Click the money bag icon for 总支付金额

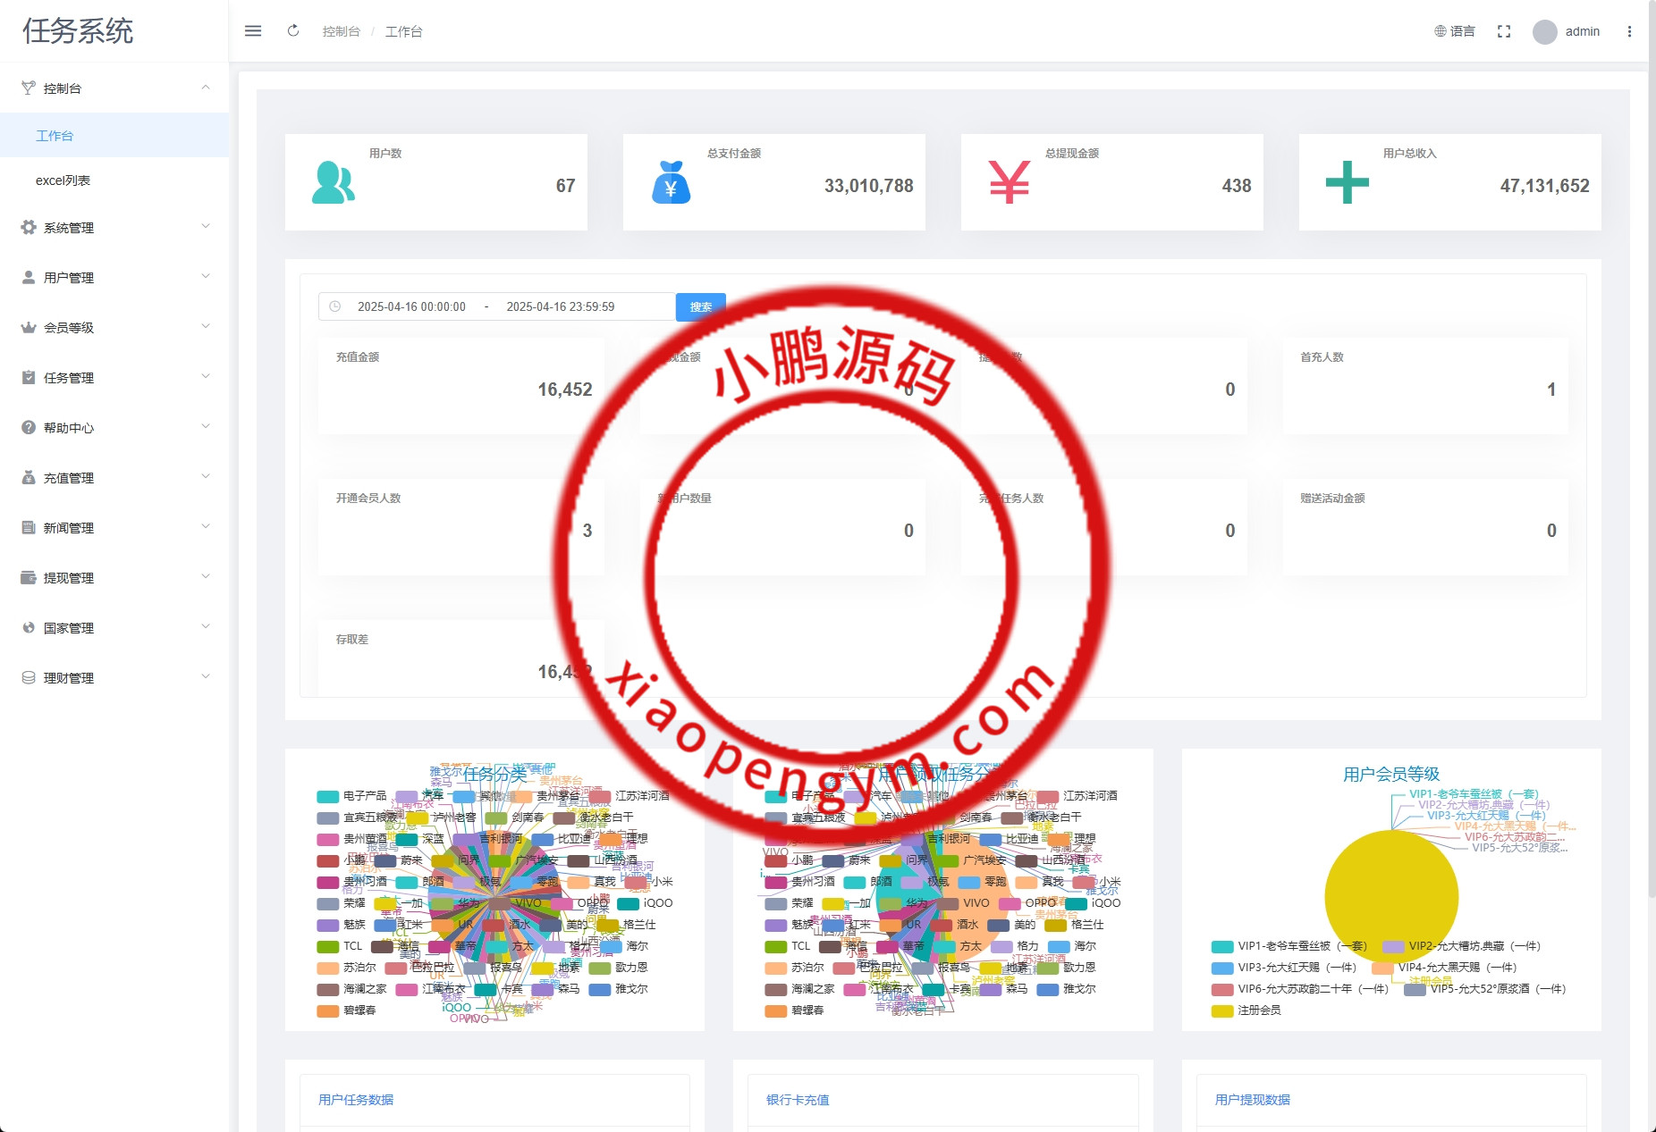[671, 182]
